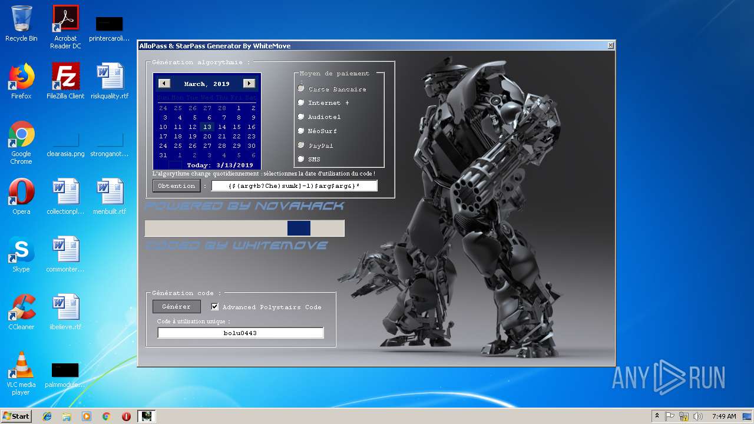Viewport: 754px width, 424px height.
Task: Select the AlloPass Generator taskbar item
Action: [146, 416]
